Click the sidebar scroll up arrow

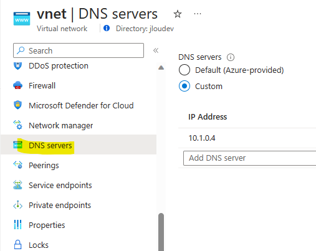[x=161, y=68]
